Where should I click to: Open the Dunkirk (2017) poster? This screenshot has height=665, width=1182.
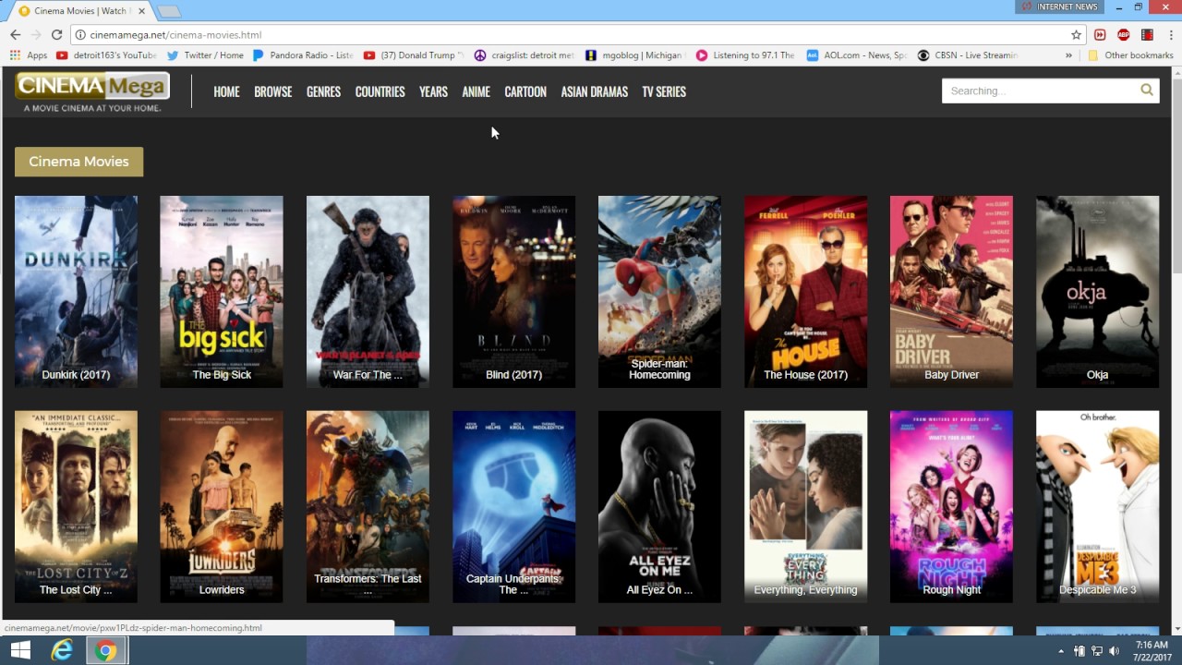(x=76, y=291)
